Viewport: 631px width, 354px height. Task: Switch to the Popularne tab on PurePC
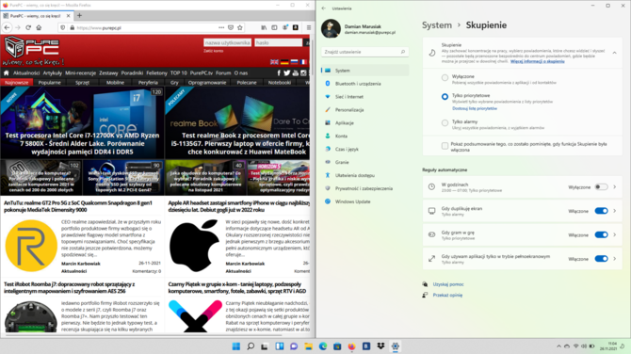point(50,83)
